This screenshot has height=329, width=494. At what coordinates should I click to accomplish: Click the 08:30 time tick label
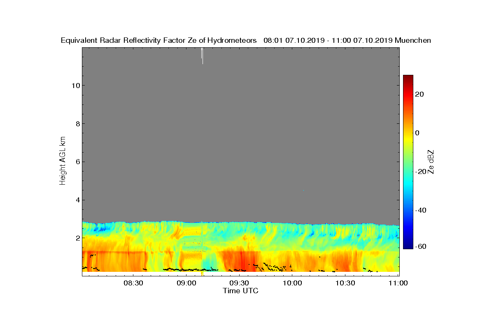click(133, 283)
